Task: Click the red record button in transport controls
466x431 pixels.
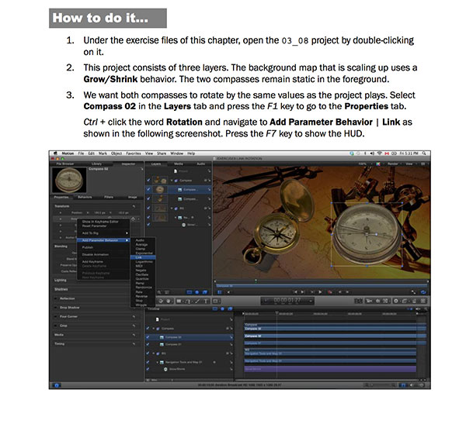Action: tap(329, 292)
